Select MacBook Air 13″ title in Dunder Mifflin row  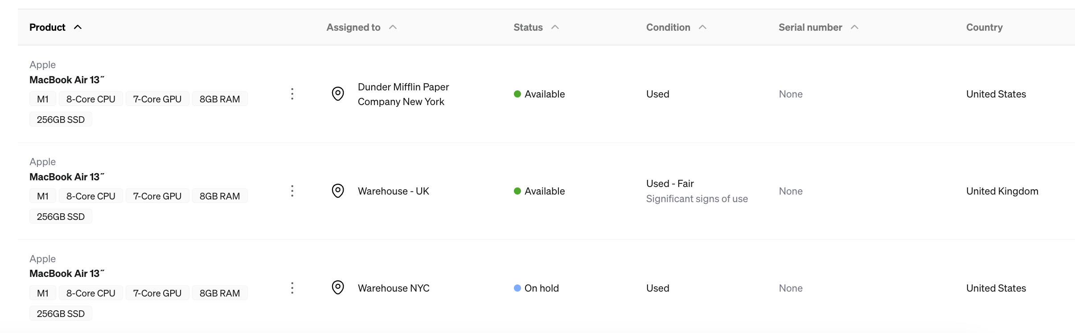67,80
